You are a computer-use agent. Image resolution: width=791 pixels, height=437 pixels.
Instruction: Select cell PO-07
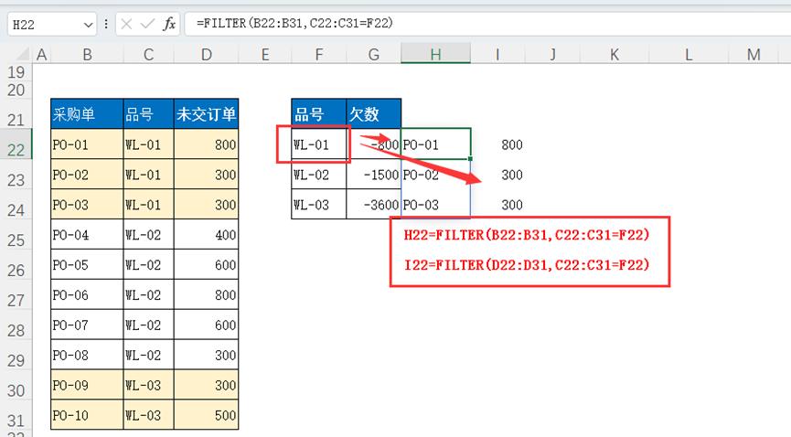87,325
